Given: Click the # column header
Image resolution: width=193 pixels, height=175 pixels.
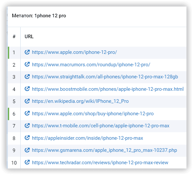Looking at the screenshot, I should [x=14, y=37].
